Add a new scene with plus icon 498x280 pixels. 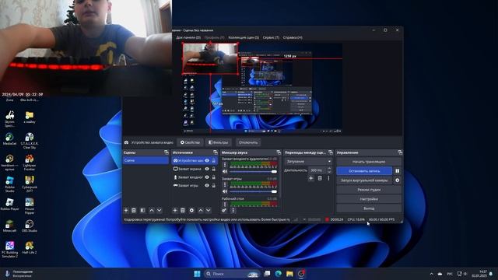point(126,210)
